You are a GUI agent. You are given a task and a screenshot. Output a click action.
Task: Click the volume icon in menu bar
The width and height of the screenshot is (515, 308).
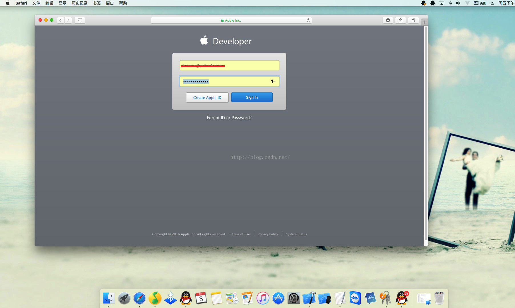(x=458, y=3)
